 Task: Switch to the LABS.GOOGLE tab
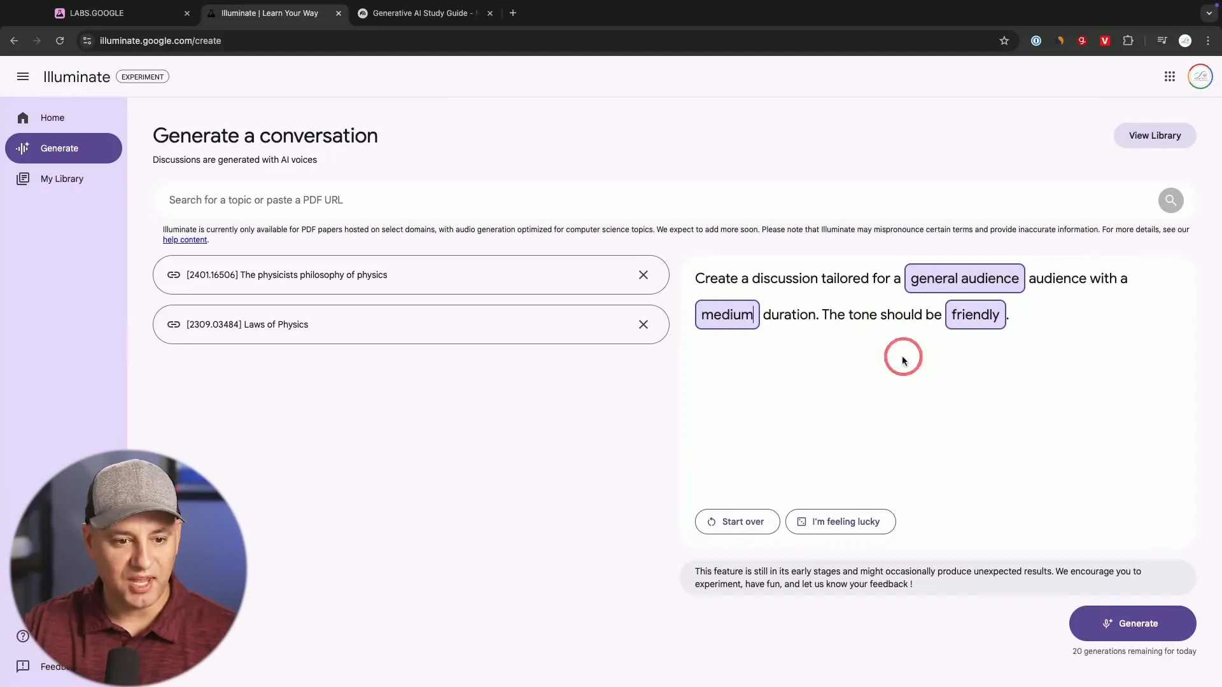tap(121, 13)
